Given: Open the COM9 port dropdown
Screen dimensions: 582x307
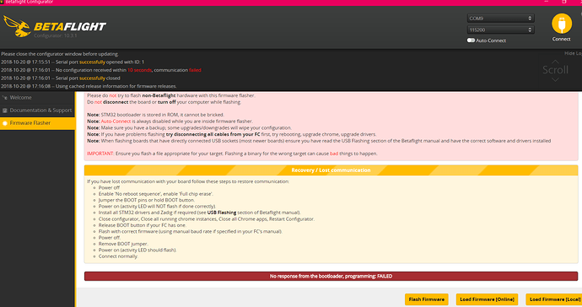Looking at the screenshot, I should 500,19.
